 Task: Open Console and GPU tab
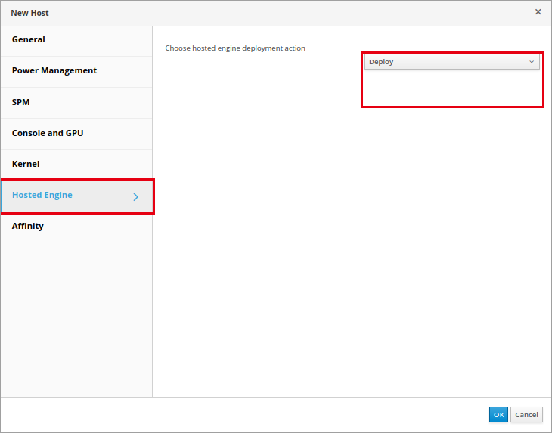76,133
